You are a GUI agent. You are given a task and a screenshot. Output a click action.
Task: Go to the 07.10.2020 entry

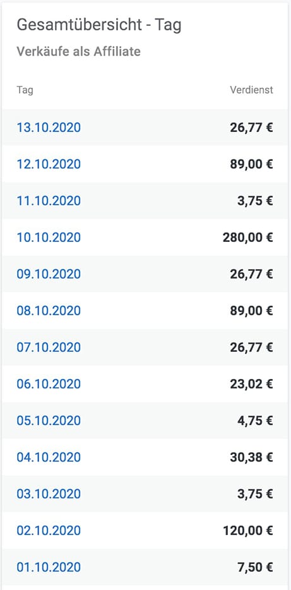tap(49, 347)
